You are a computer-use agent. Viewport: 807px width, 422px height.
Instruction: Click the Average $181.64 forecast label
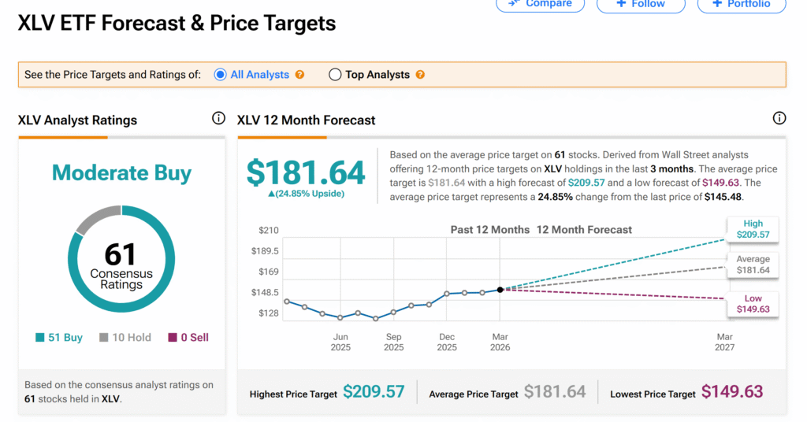click(x=753, y=265)
